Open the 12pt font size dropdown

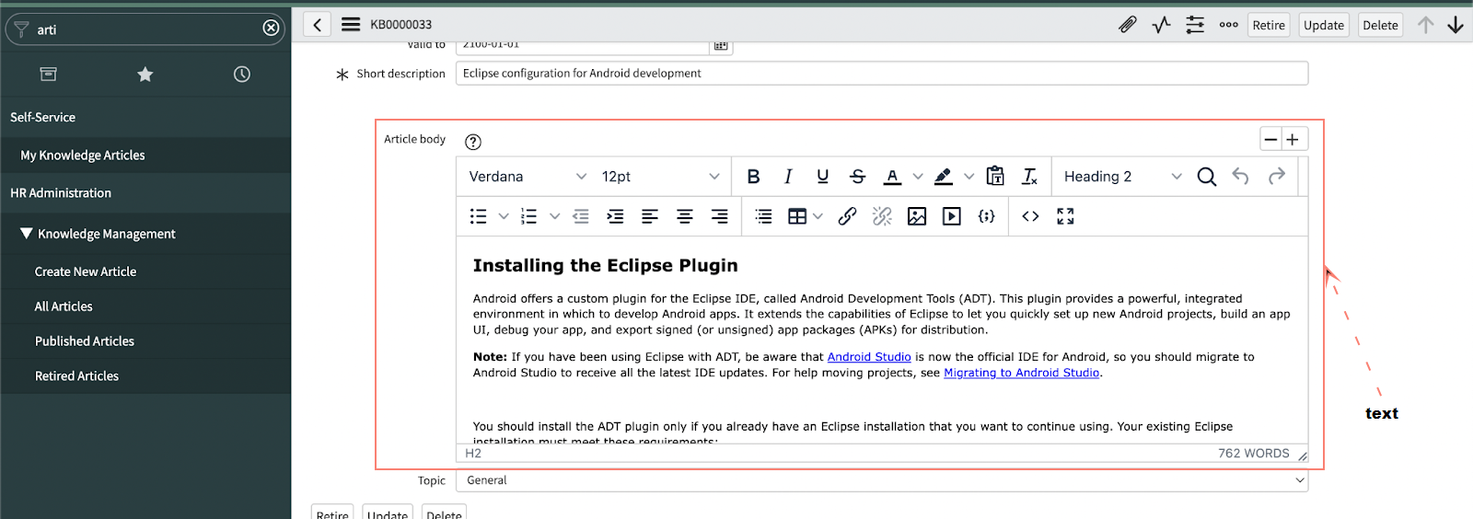point(660,177)
